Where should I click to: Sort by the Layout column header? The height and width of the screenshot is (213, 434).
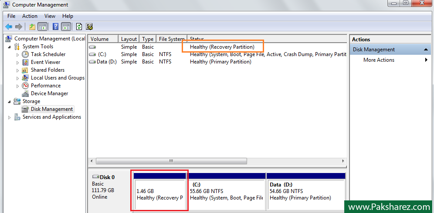click(x=129, y=39)
